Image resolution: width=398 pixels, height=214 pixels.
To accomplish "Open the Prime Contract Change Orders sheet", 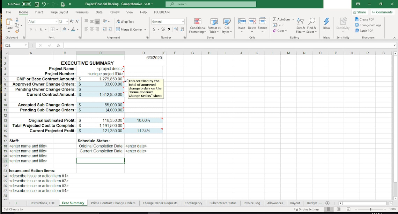I will tap(113, 203).
